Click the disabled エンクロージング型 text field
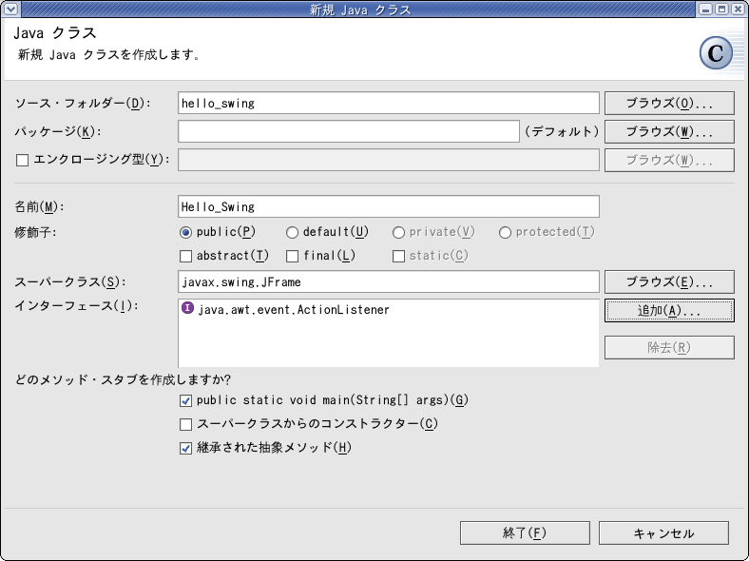This screenshot has width=749, height=561. [x=389, y=160]
